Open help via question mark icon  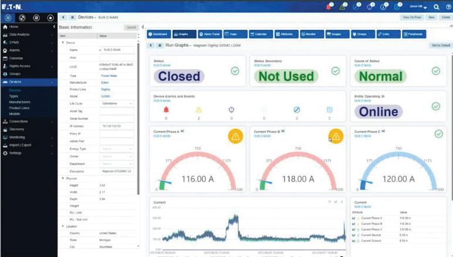click(x=448, y=7)
